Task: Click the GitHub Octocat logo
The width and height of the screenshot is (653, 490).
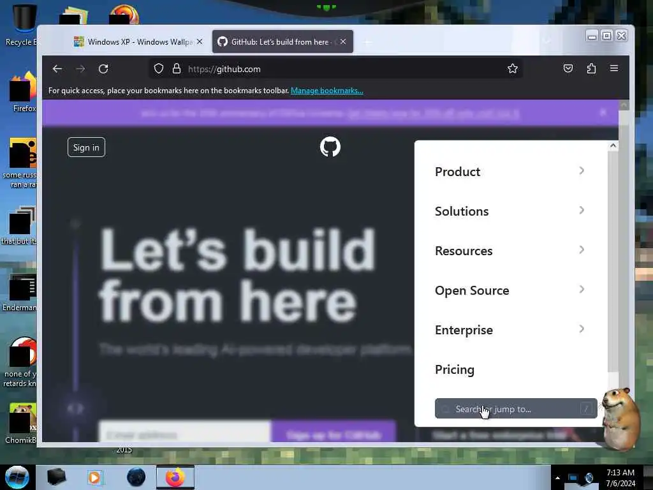Action: [330, 147]
